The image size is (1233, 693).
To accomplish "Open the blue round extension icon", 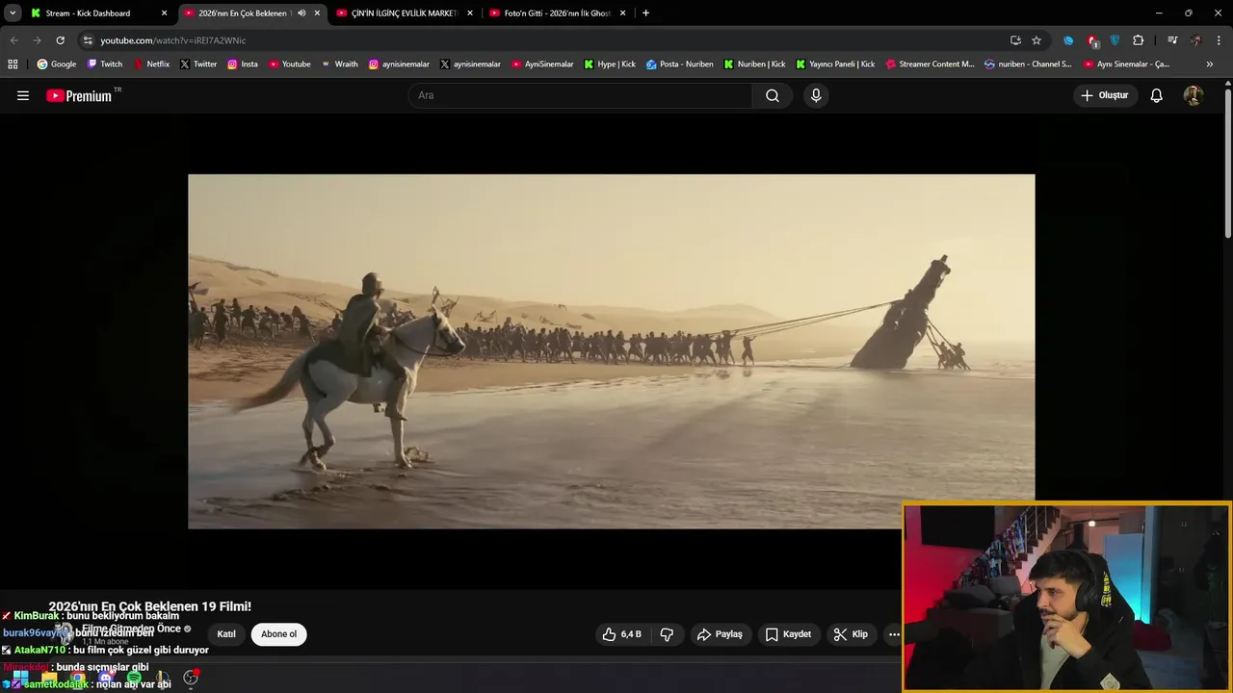I will pos(1068,40).
